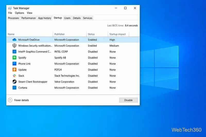Select Intel Graphics Command C... row name
206x137 pixels.
tap(35, 52)
